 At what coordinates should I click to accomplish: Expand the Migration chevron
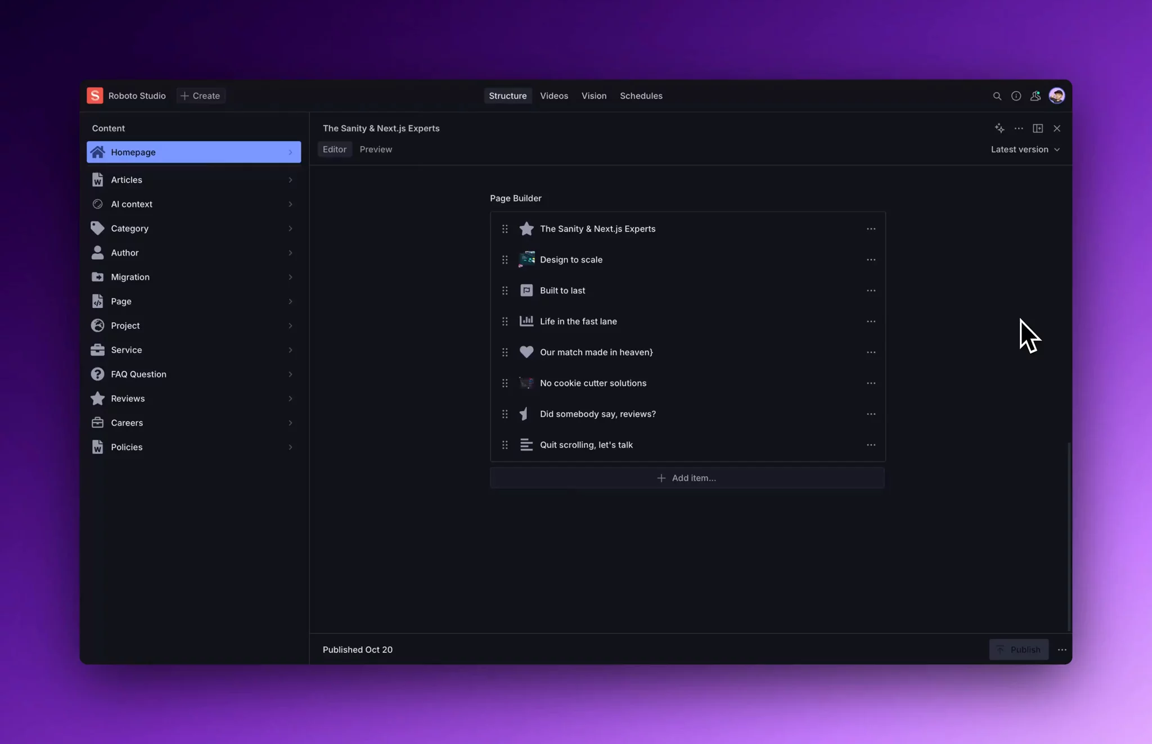[x=290, y=277]
